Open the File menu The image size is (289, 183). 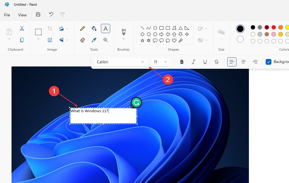(x=7, y=15)
